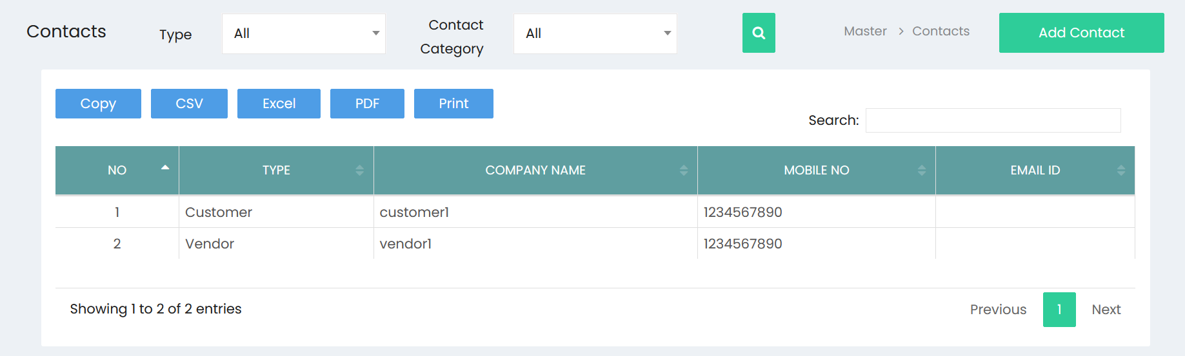This screenshot has width=1185, height=356.
Task: Copy table data with Copy button
Action: (98, 104)
